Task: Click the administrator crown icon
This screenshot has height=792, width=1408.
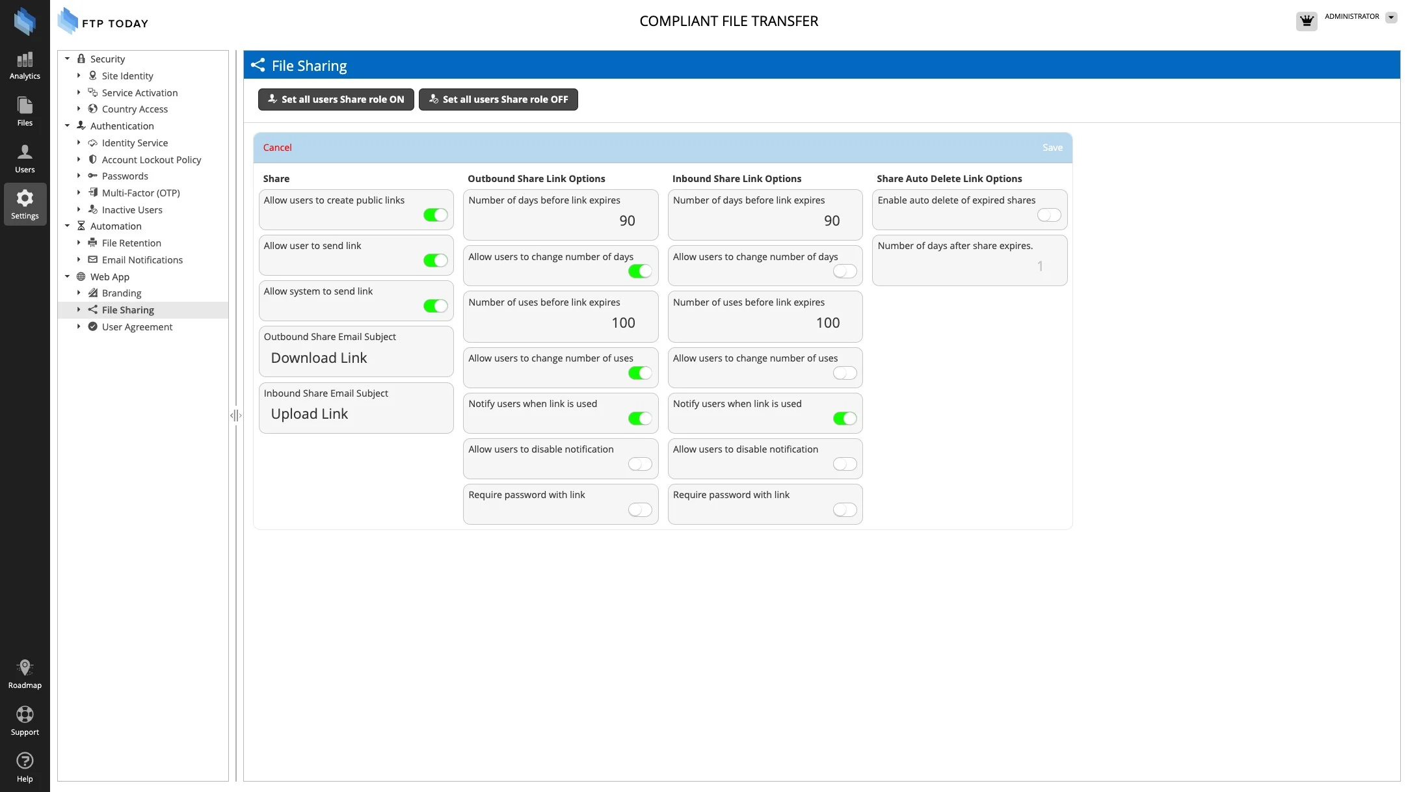Action: point(1306,21)
